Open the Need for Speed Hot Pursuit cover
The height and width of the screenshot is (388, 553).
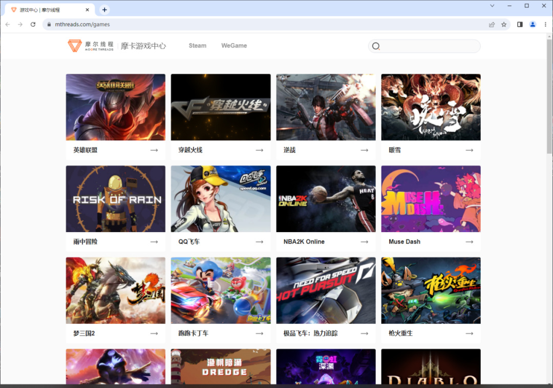[326, 291]
